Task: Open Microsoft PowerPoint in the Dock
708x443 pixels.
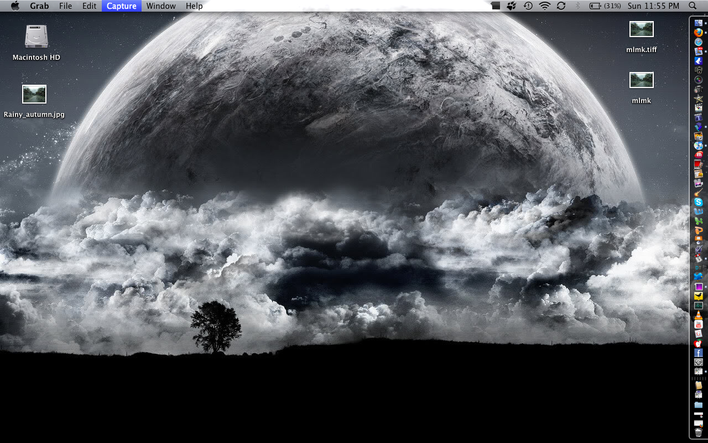Action: 699,230
